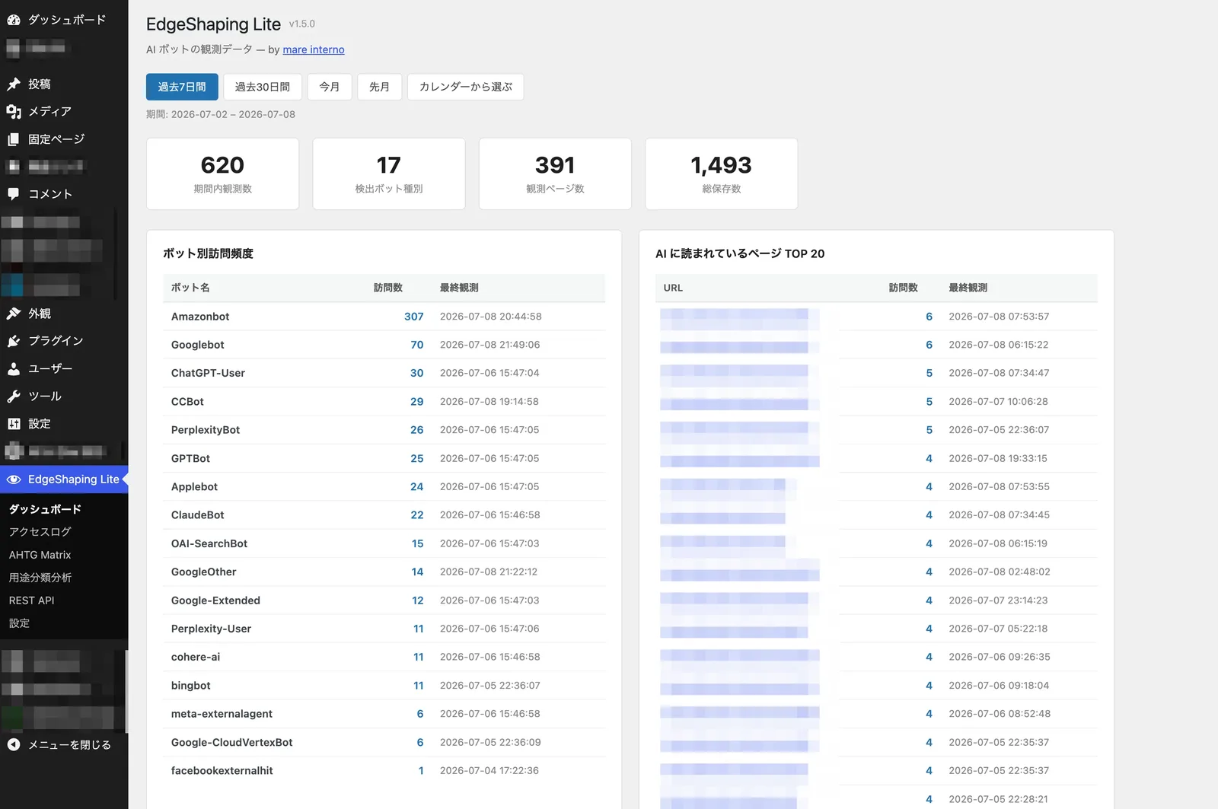The image size is (1218, 809).
Task: Select the 過去7日間 period button
Action: coord(182,87)
